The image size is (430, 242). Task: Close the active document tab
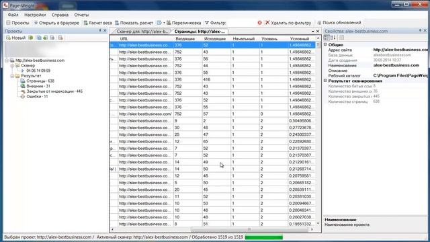(x=318, y=32)
